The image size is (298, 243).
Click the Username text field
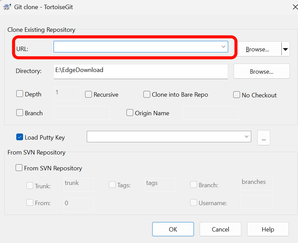pyautogui.click(x=257, y=201)
